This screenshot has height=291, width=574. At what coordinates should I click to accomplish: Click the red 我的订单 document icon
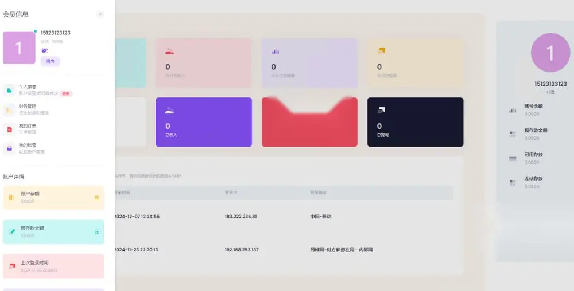[10, 129]
